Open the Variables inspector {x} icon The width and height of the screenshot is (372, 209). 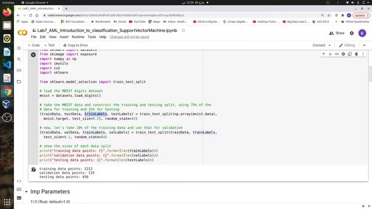pos(19,70)
